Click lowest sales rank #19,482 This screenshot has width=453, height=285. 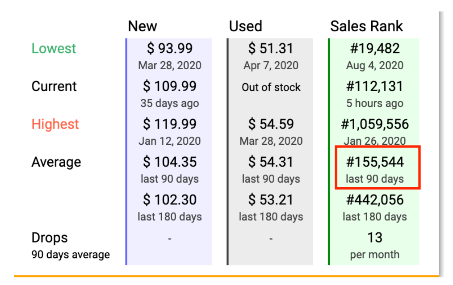coord(375,48)
